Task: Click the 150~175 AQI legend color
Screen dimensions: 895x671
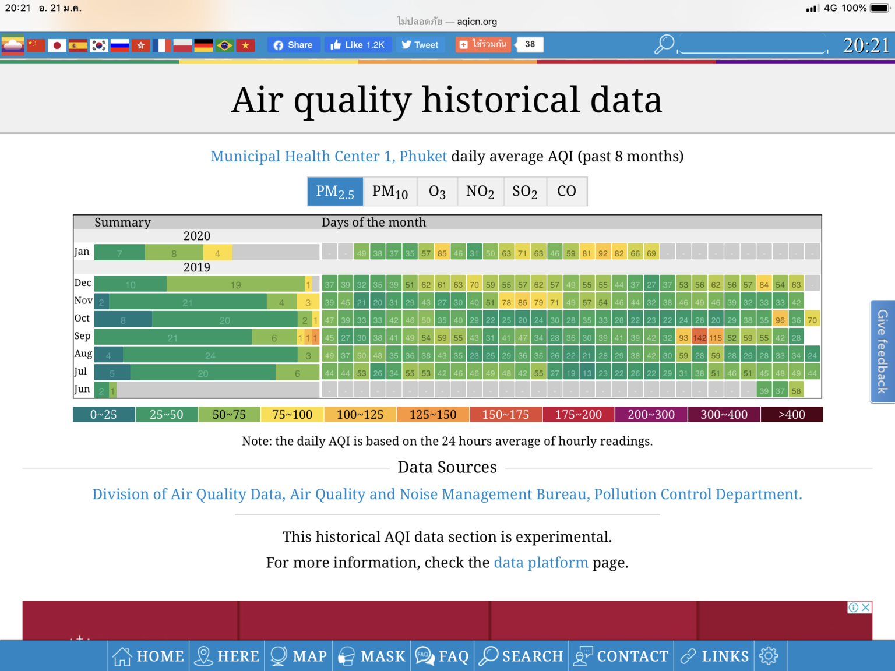Action: (505, 415)
